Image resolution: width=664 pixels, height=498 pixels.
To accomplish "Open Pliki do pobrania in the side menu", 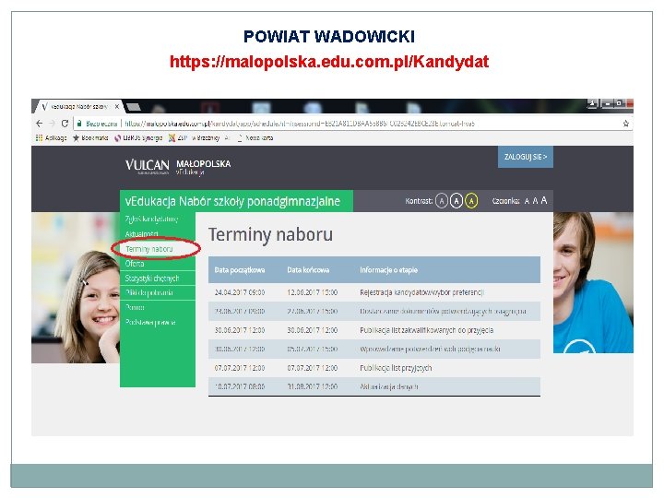I will pos(149,292).
